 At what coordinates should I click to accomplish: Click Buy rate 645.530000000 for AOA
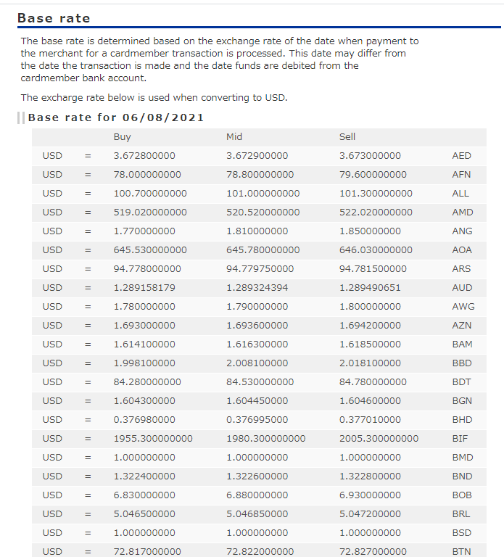150,249
